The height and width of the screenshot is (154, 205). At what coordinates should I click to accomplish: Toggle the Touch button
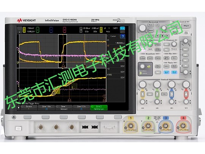(158, 72)
